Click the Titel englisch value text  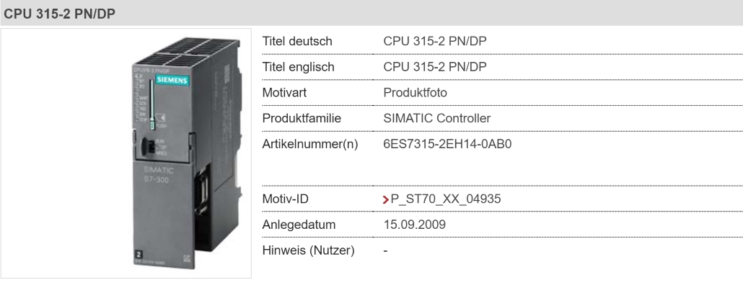click(x=435, y=67)
